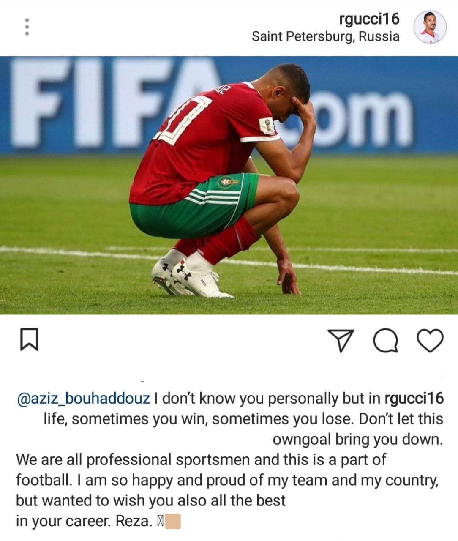Image resolution: width=458 pixels, height=541 pixels.
Task: Tap the World Cup badge on the sleeve
Action: click(267, 125)
